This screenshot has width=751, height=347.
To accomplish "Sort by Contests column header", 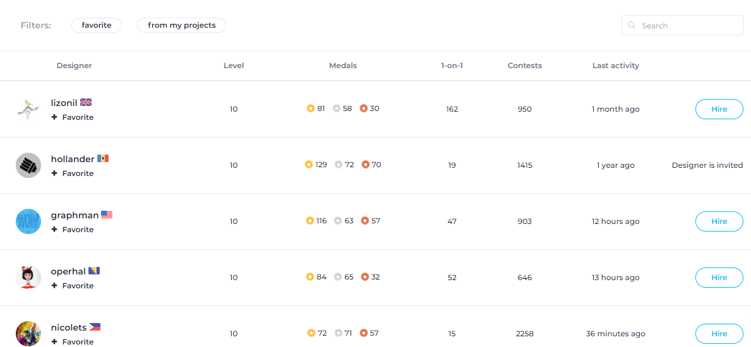I will coord(525,66).
